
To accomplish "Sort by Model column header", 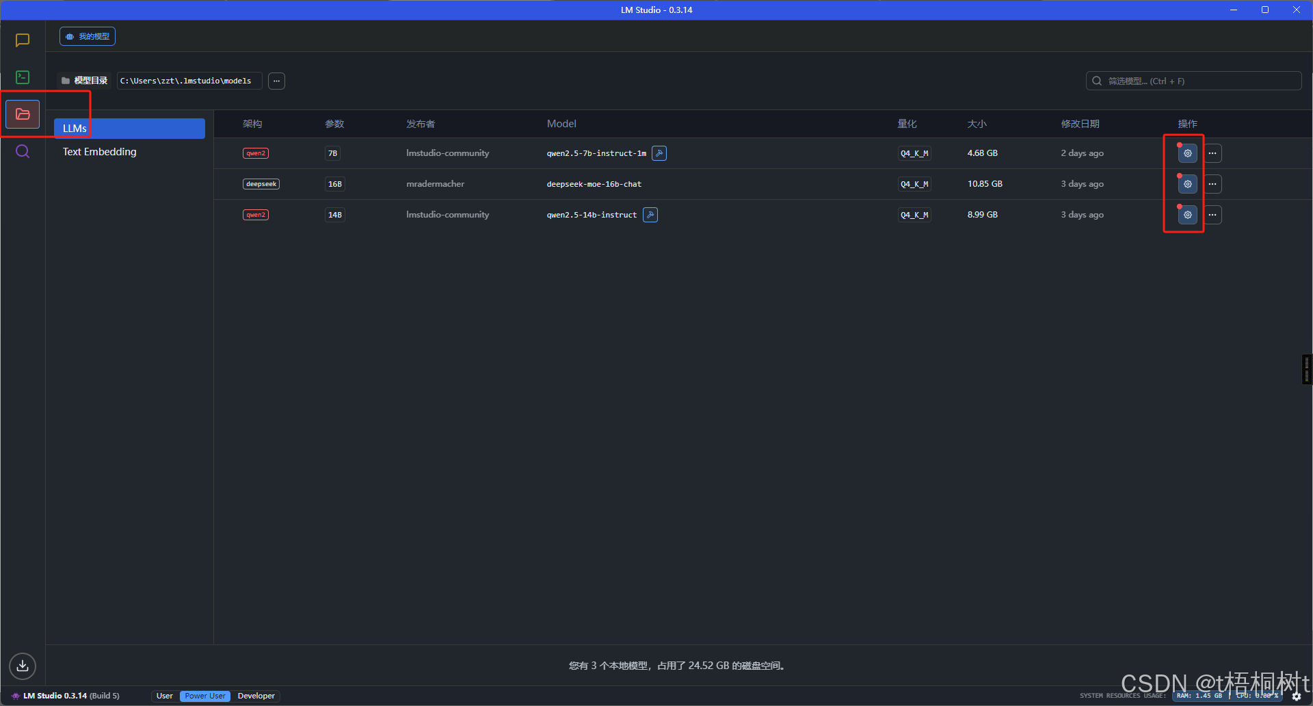I will (x=561, y=124).
